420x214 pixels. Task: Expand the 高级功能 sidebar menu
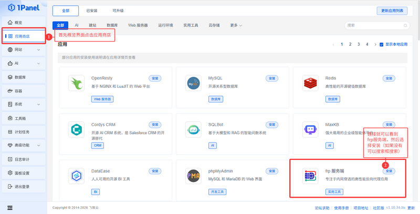pos(23,145)
